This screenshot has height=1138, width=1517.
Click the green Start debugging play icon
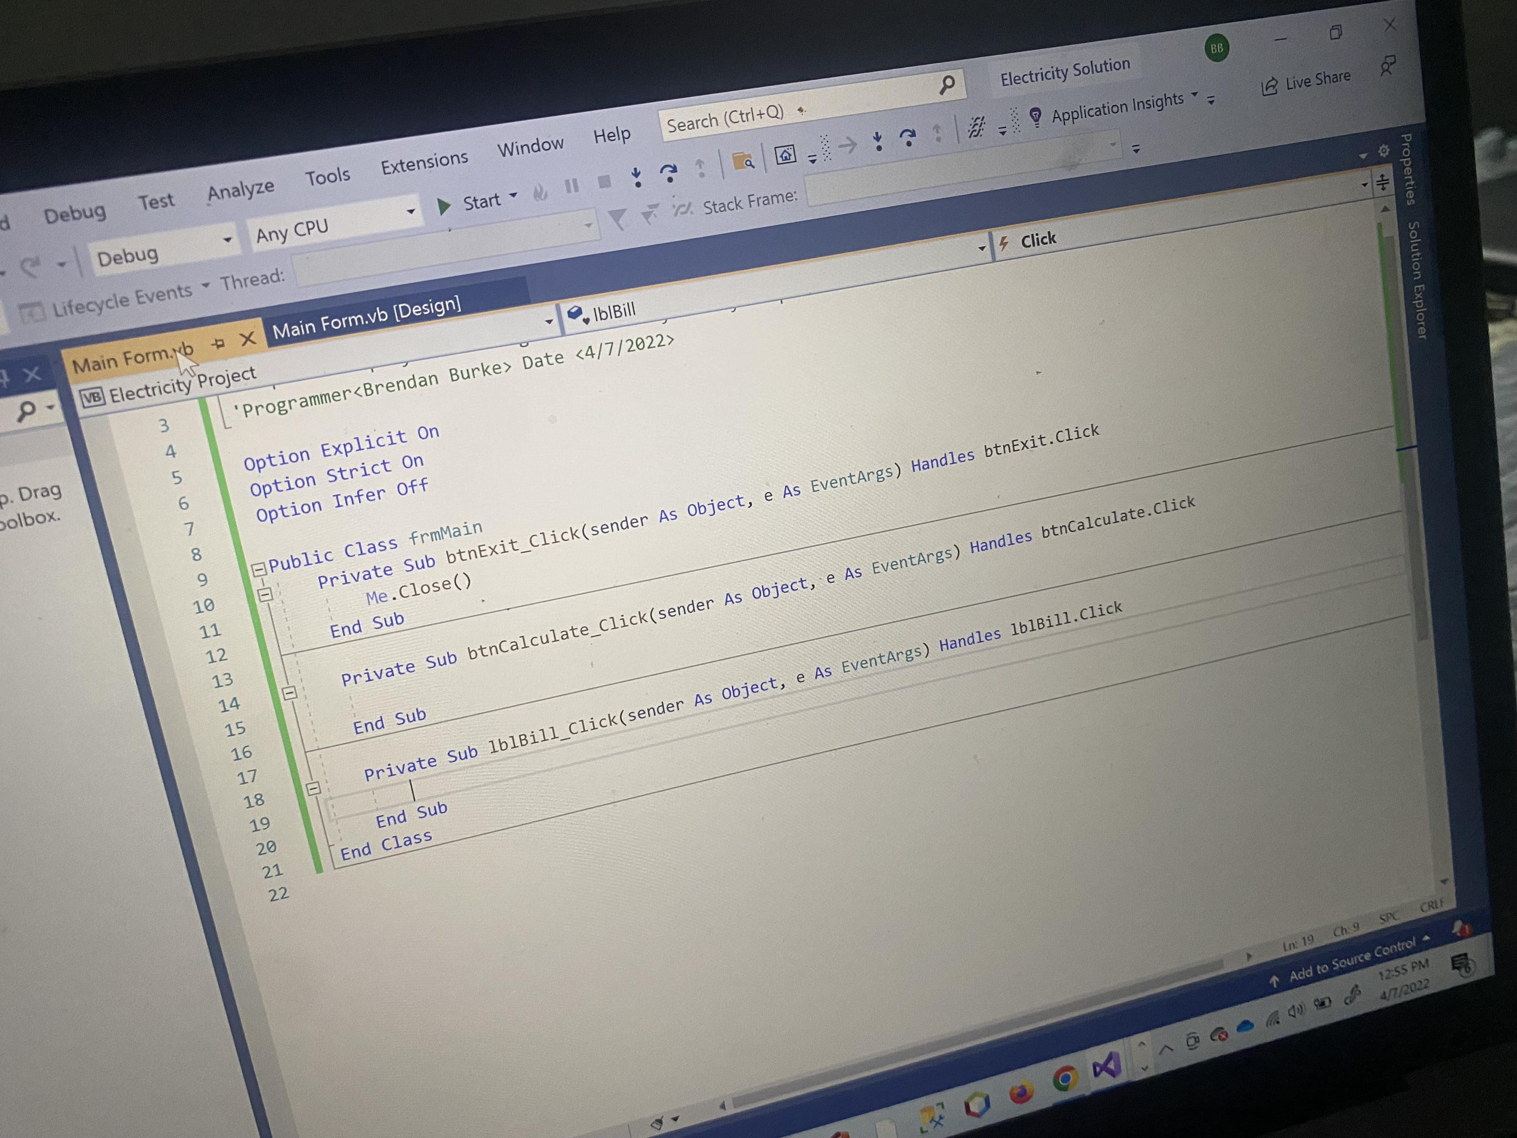pos(444,206)
